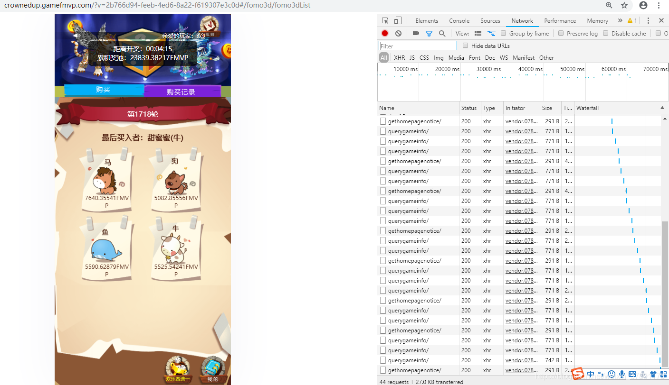Image resolution: width=669 pixels, height=385 pixels.
Task: Open the 欢乐四选一 game icon
Action: point(178,370)
